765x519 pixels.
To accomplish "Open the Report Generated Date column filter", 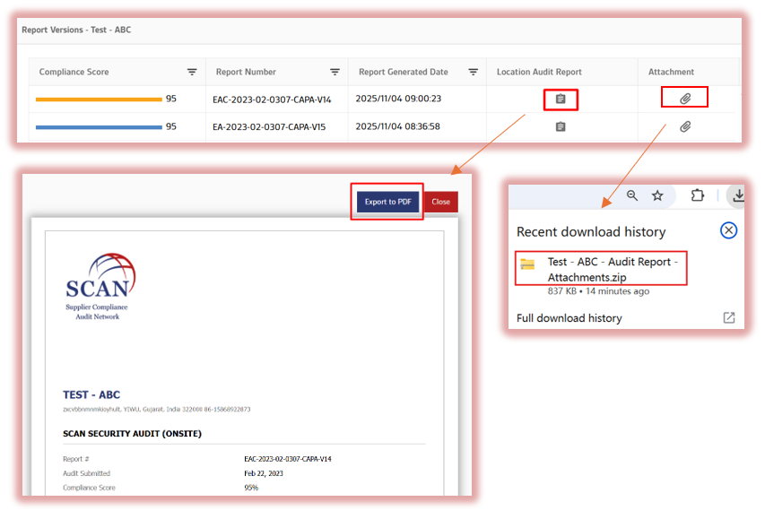I will tap(473, 72).
